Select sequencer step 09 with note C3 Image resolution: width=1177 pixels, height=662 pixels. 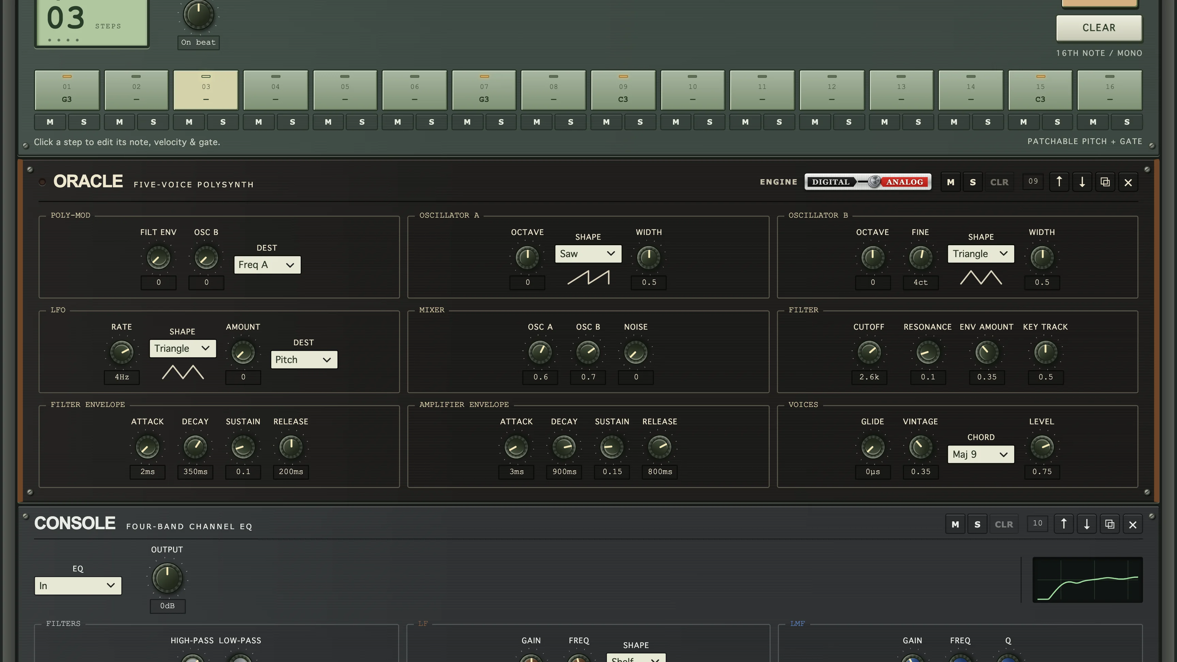coord(623,90)
